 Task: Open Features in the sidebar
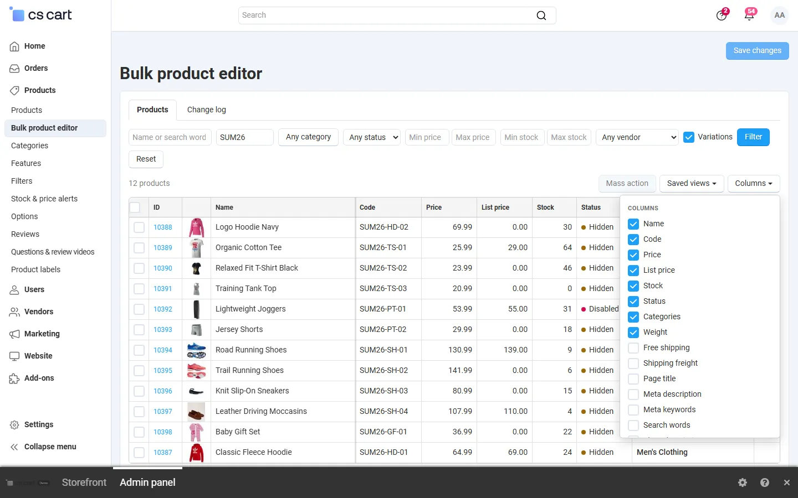pos(26,164)
